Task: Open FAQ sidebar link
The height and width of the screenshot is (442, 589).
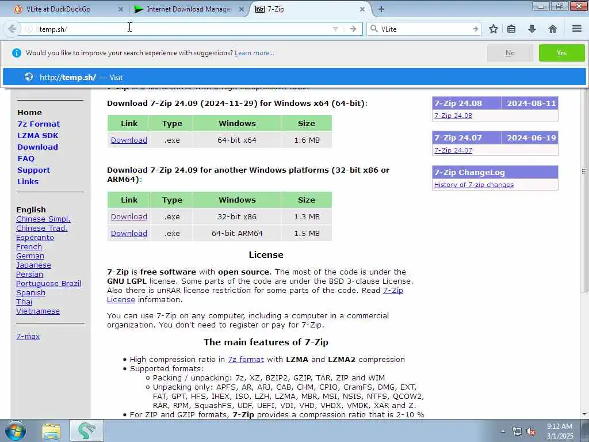Action: click(26, 159)
